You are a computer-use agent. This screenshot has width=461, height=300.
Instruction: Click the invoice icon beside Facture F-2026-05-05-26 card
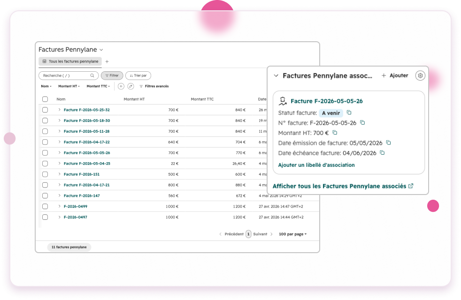pos(283,101)
